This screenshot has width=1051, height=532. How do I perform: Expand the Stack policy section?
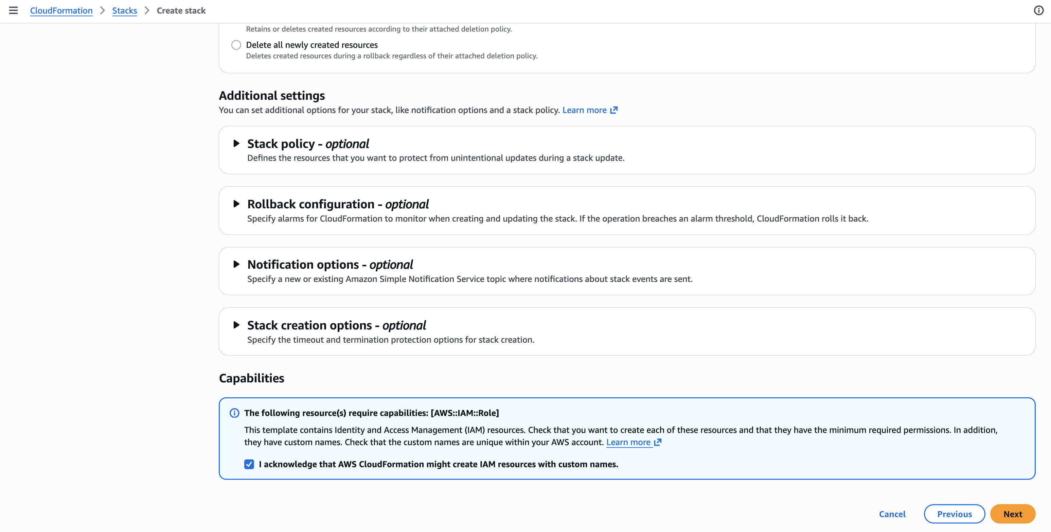(236, 144)
